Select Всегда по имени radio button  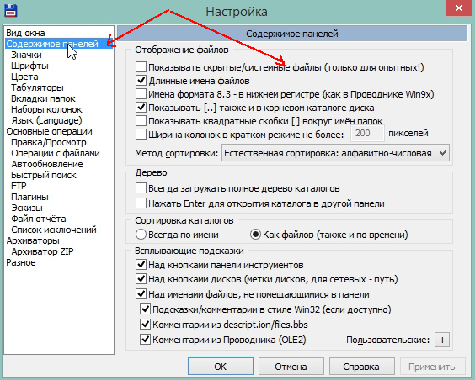(x=141, y=235)
